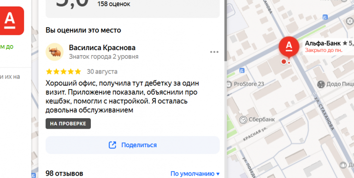This screenshot has height=178, width=354.
Task: Click the НА ПРОВЕРКЕ status badge
Action: click(68, 124)
